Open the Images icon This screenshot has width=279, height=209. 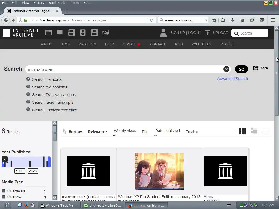106,33
